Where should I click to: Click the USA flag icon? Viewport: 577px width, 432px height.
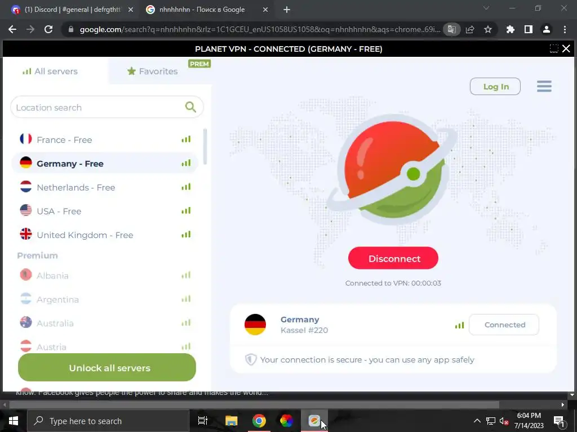(x=26, y=210)
